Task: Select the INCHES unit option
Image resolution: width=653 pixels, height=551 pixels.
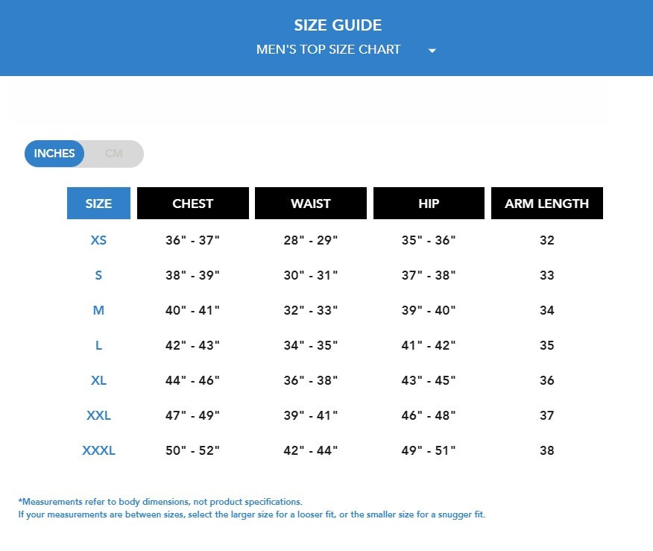Action: (x=54, y=154)
